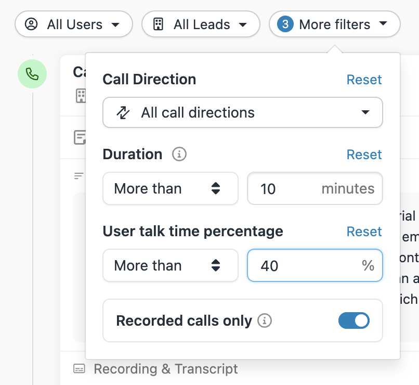The image size is (419, 385).
Task: Click the note icon left of popover
Action: click(80, 138)
